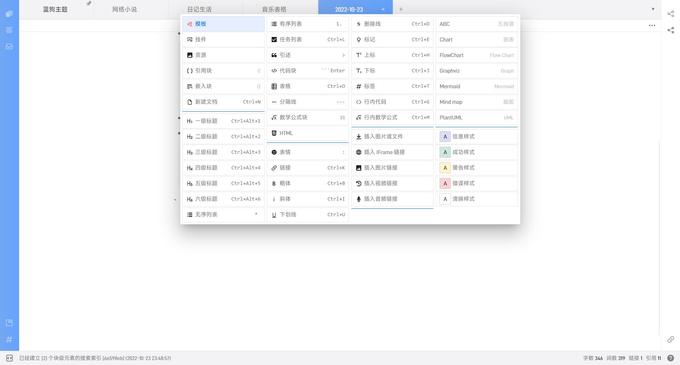Insert 无序列表 bullet list
Viewport: 680px width, 365px height.
click(x=223, y=214)
